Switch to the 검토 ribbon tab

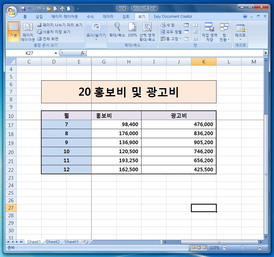pyautogui.click(x=126, y=17)
